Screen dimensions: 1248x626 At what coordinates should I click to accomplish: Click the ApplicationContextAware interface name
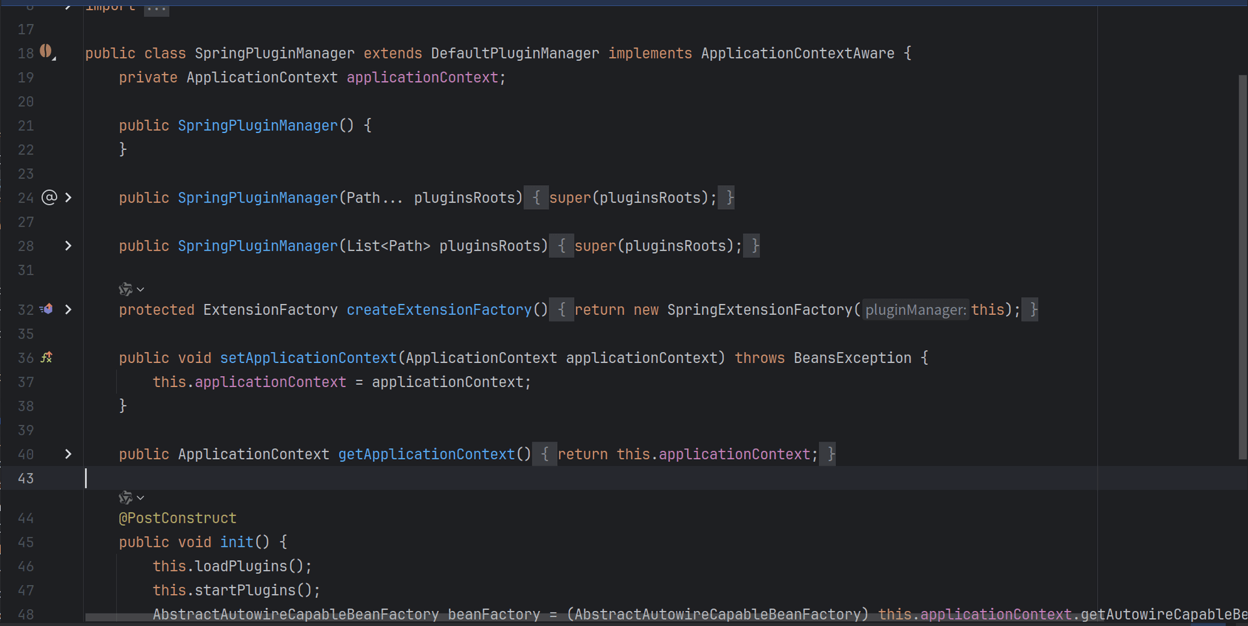click(798, 53)
